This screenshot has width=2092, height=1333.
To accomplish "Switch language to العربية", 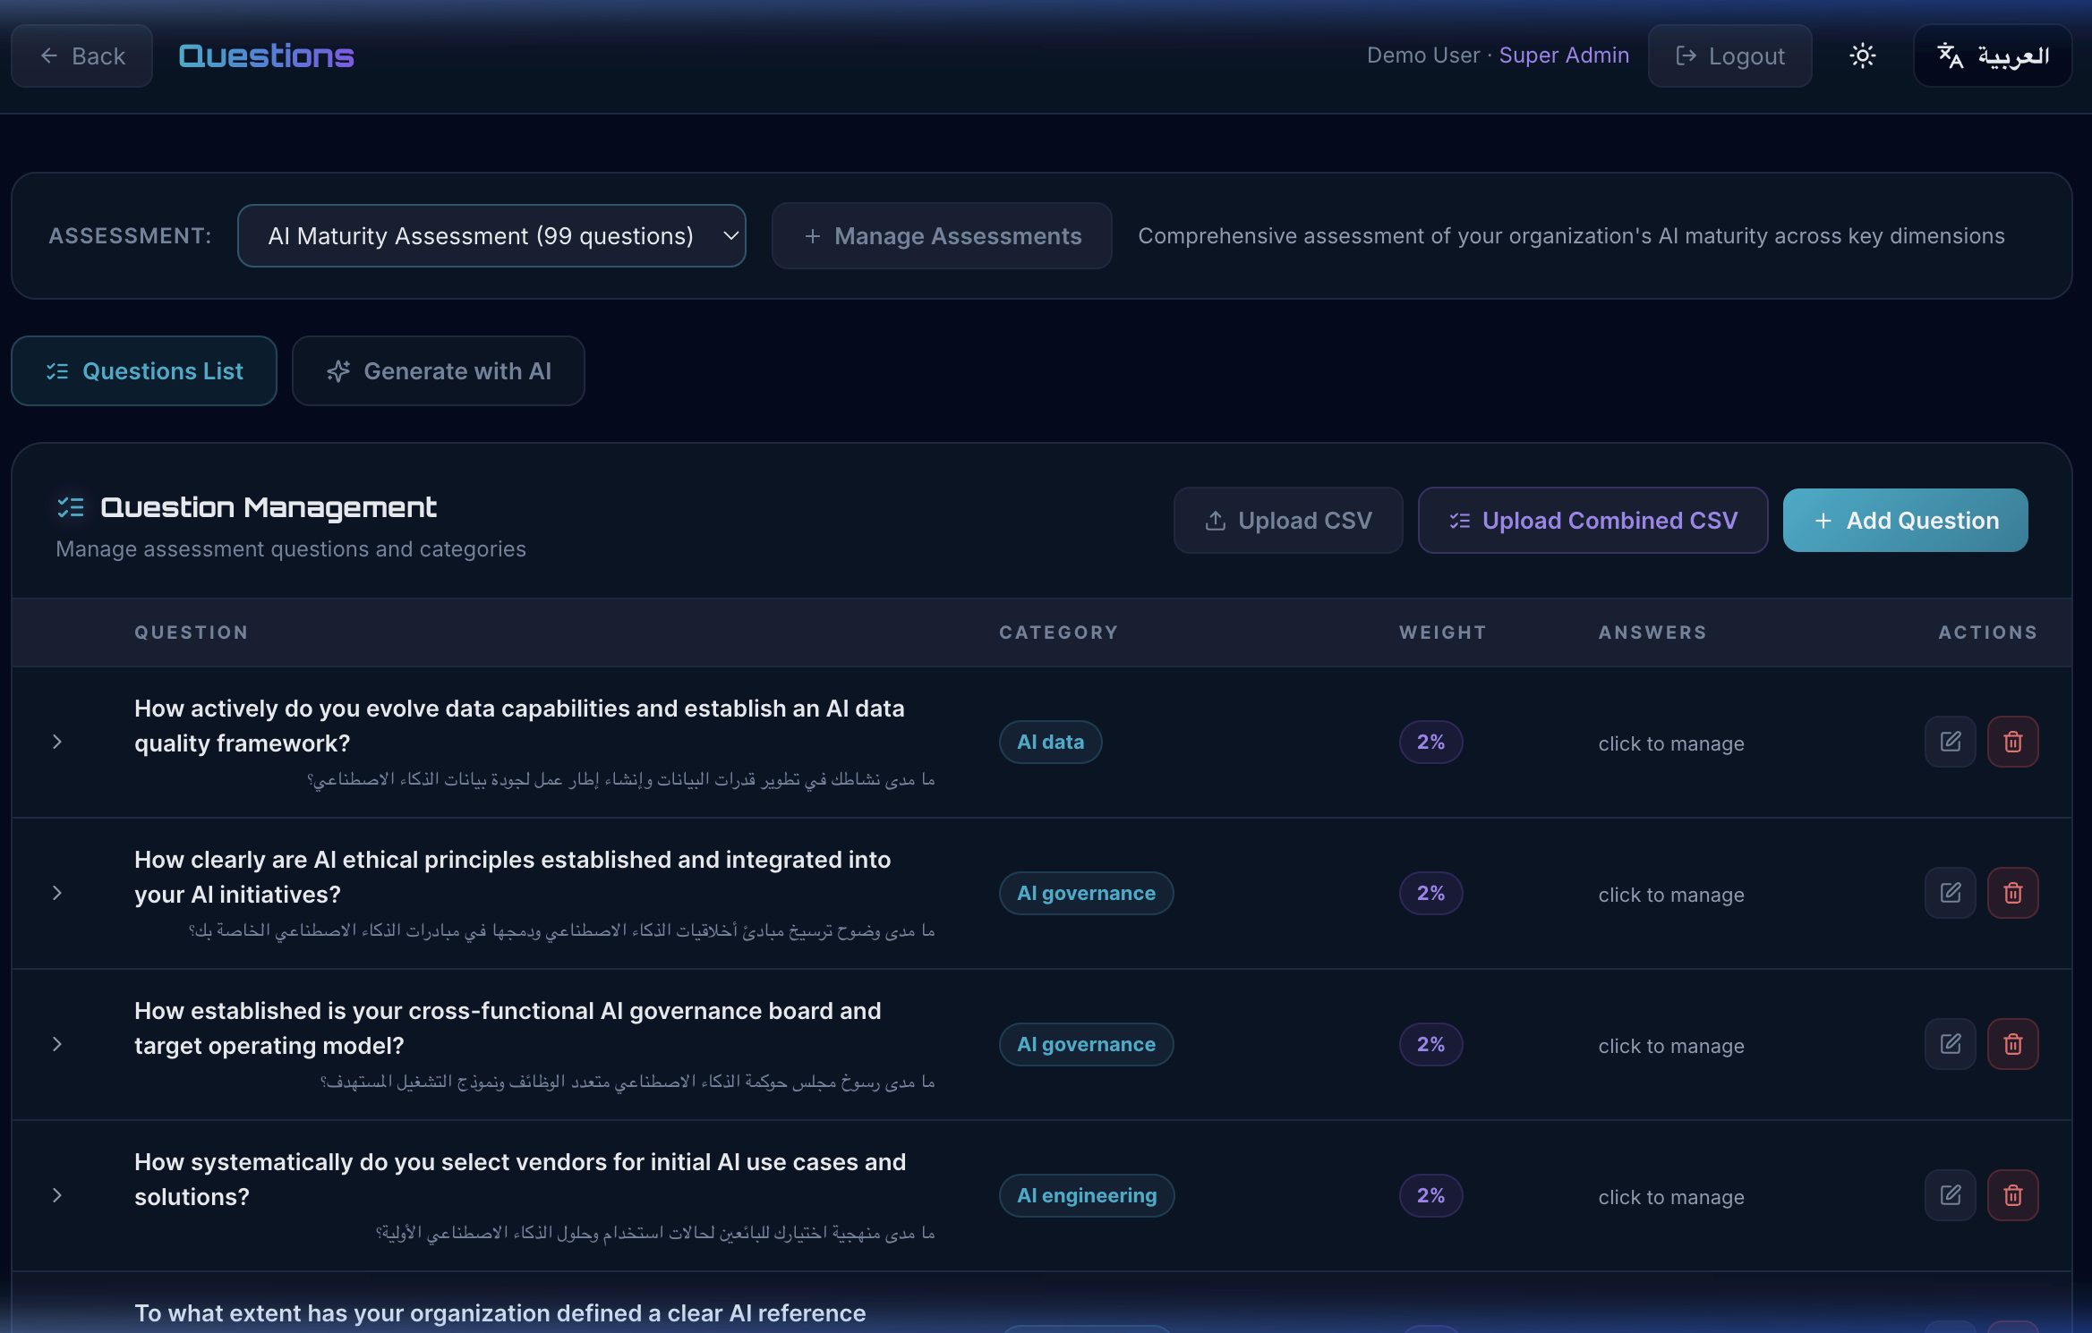I will coord(1993,55).
